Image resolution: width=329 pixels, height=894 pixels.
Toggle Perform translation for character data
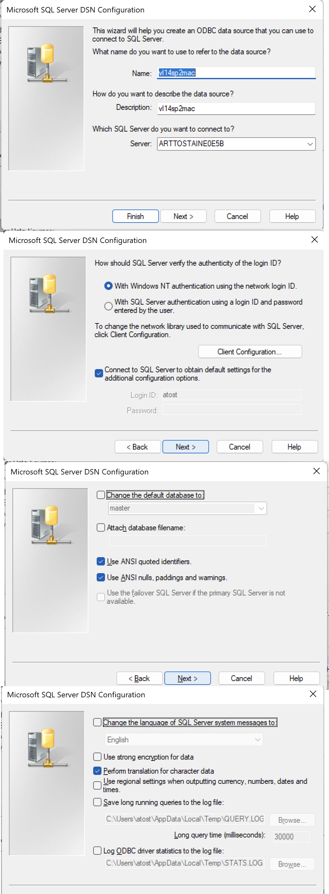click(x=97, y=771)
